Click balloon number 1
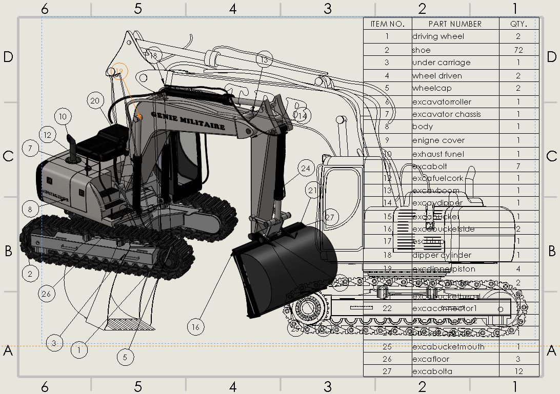This screenshot has width=560, height=394. (79, 350)
